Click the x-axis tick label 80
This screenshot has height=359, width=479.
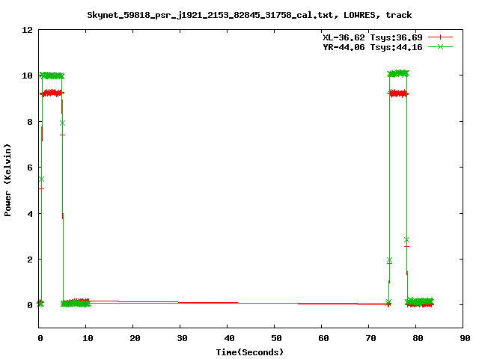[418, 338]
